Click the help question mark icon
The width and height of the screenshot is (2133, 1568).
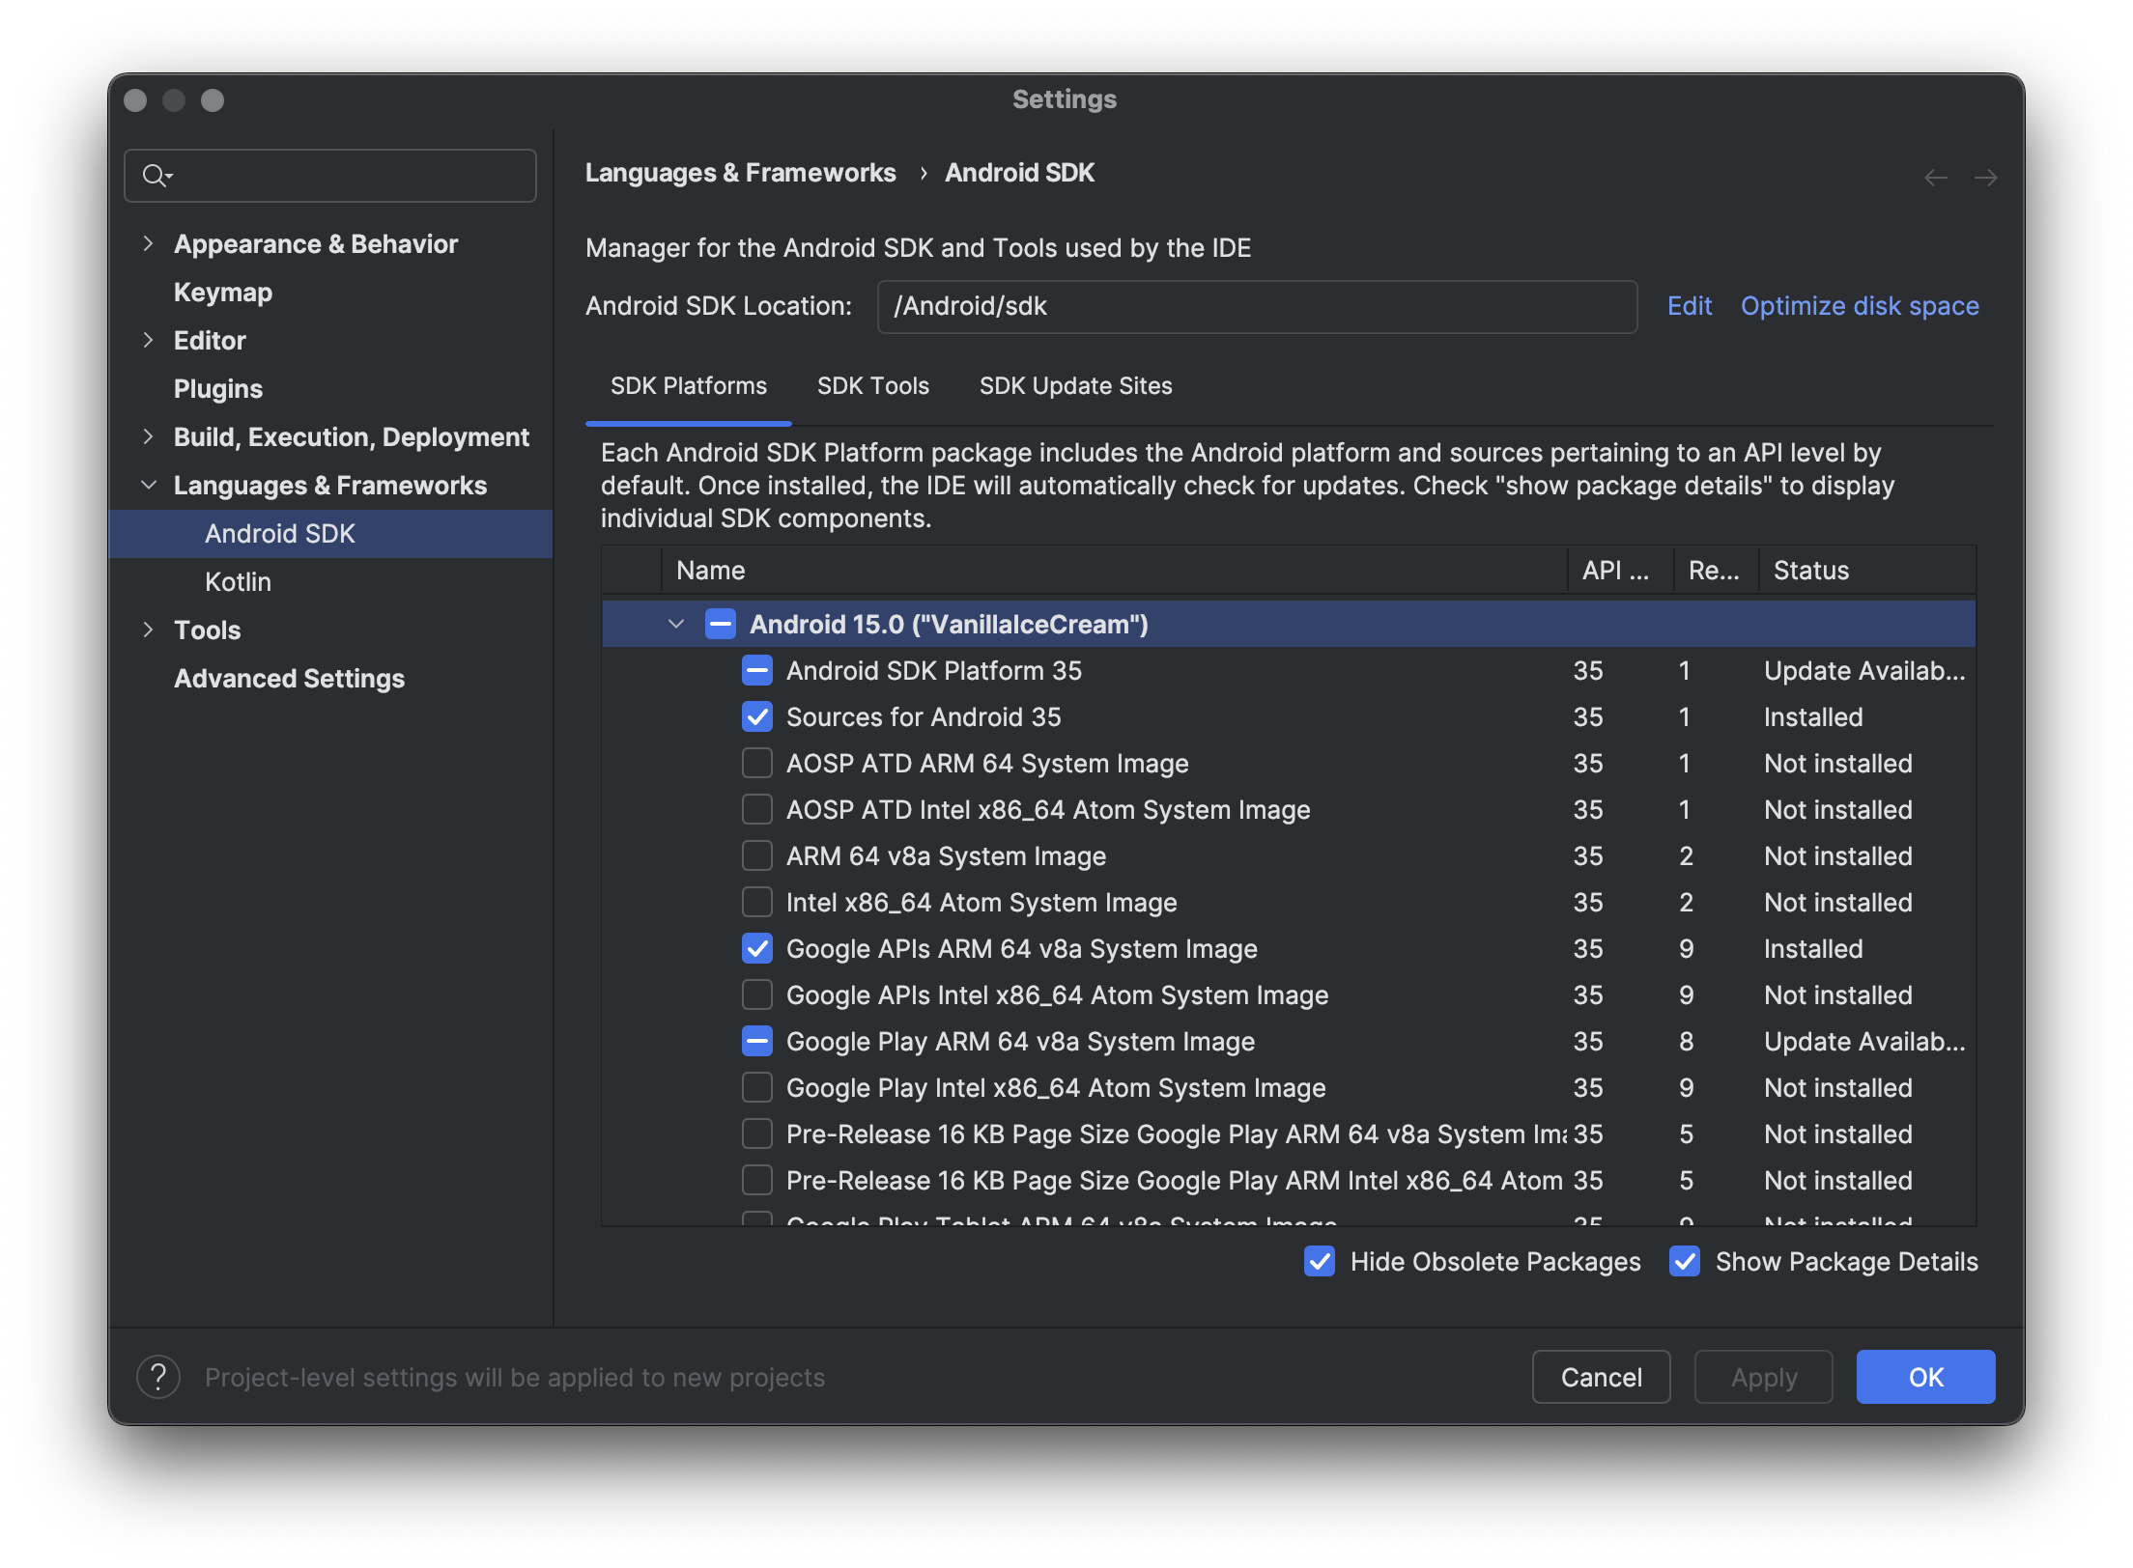click(x=158, y=1377)
